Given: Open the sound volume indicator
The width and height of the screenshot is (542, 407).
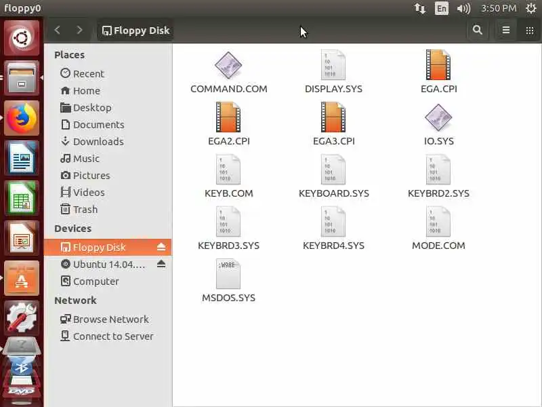Looking at the screenshot, I should tap(463, 8).
